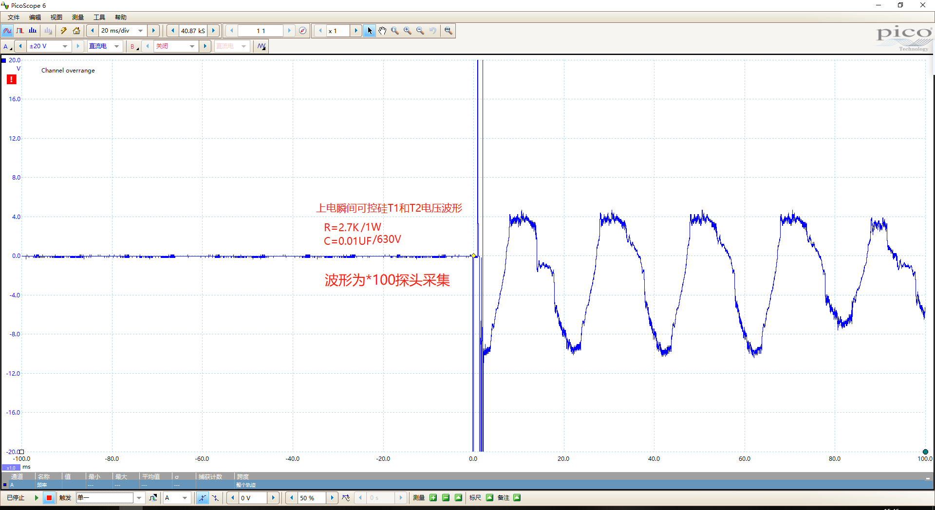Click the red stop capture button
The image size is (935, 510).
pos(49,498)
